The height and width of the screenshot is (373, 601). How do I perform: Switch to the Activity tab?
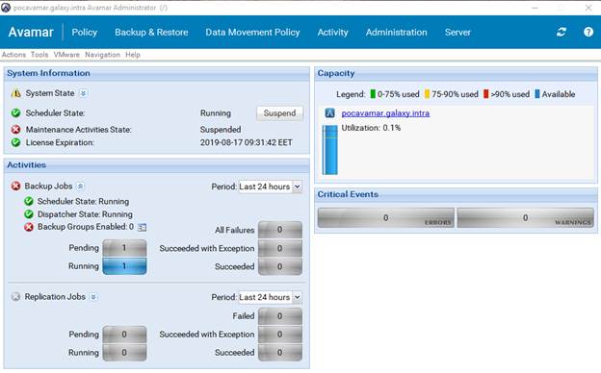click(x=332, y=32)
